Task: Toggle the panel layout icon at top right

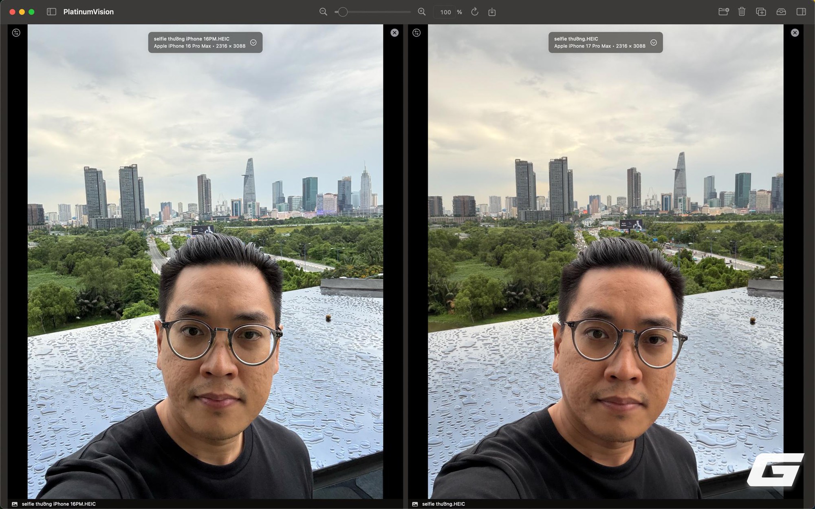Action: (x=800, y=12)
